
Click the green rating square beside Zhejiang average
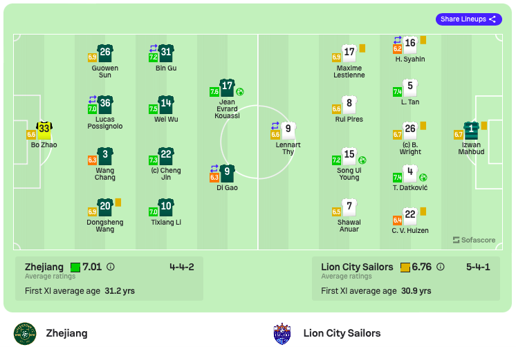(x=75, y=267)
